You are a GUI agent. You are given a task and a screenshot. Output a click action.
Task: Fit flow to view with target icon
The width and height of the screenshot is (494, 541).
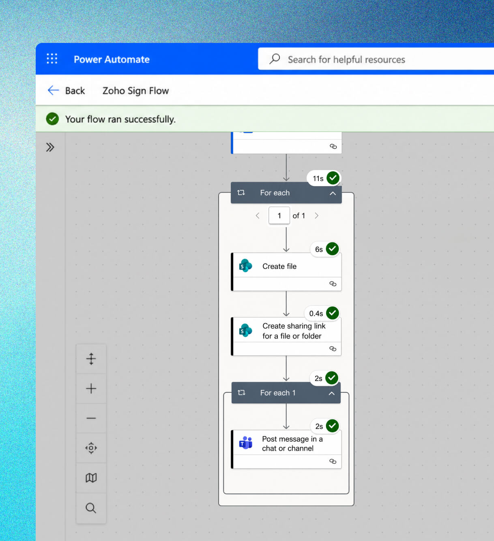tap(91, 448)
